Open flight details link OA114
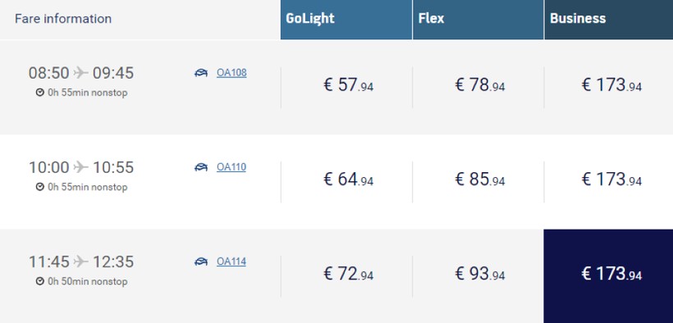The height and width of the screenshot is (323, 673). [x=231, y=262]
